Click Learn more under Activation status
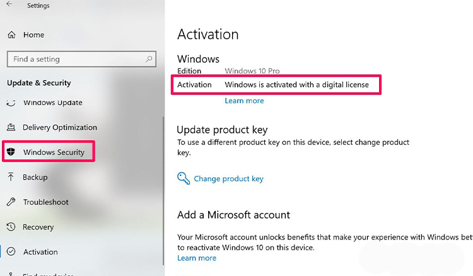Viewport: 473px width, 276px height. tap(244, 101)
